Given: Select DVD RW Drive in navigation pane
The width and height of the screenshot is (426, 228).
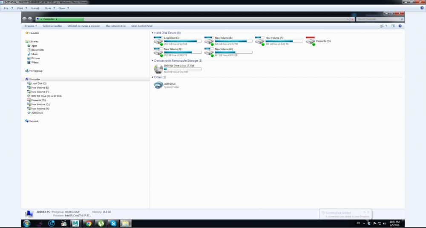Looking at the screenshot, I should point(45,96).
